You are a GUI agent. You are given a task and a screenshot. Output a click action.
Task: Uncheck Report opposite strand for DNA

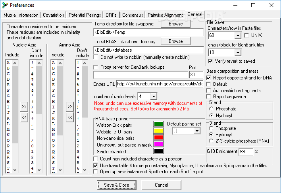[208, 78]
